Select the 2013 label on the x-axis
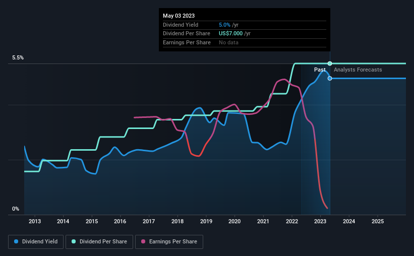 (35, 221)
